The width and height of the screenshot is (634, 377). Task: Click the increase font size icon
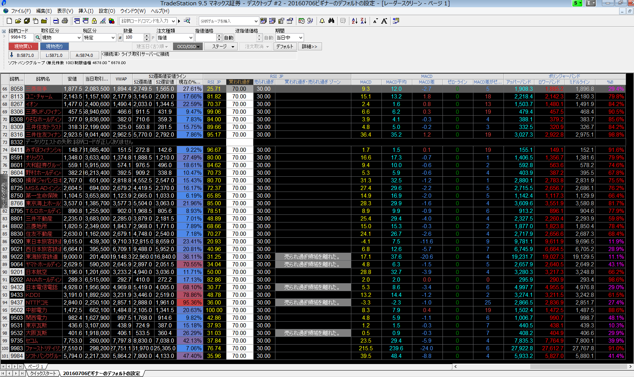(x=384, y=21)
